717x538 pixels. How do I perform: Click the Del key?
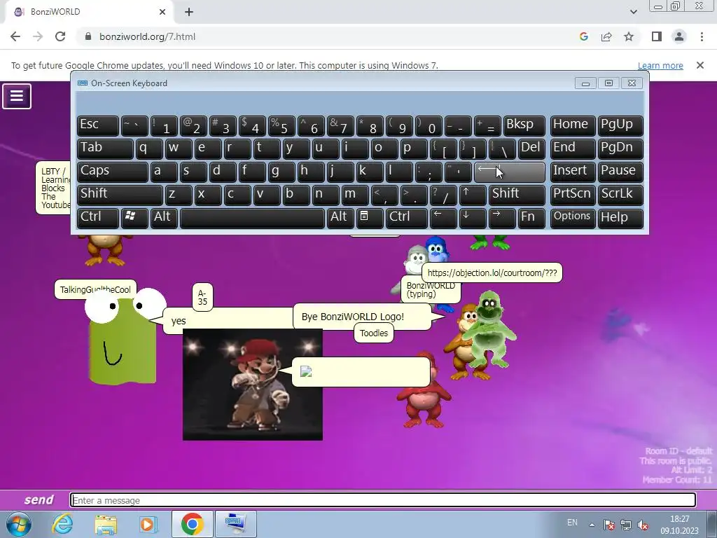[x=531, y=149]
